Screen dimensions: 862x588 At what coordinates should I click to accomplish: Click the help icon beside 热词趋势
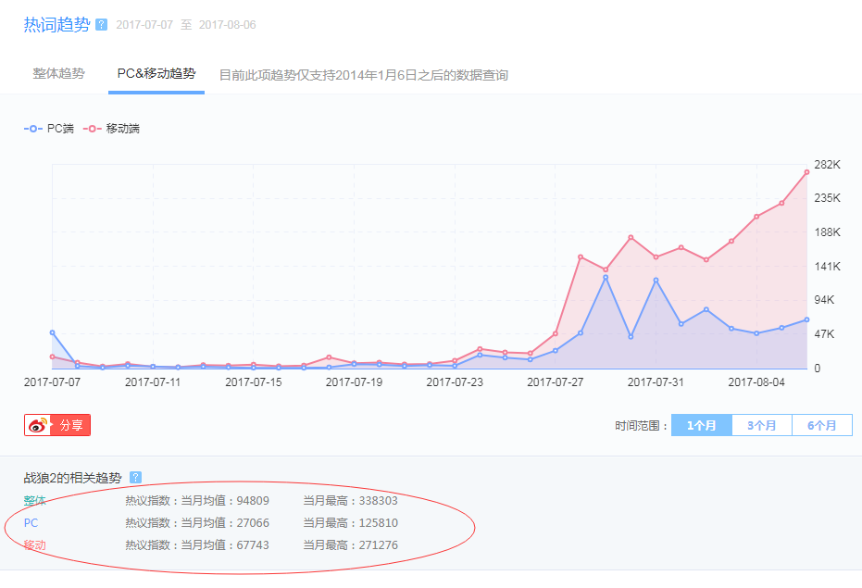point(101,25)
